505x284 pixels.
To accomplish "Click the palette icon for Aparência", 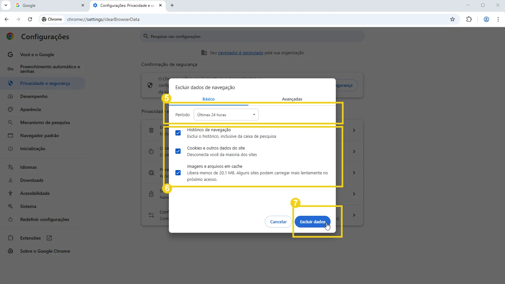I will 10,109.
